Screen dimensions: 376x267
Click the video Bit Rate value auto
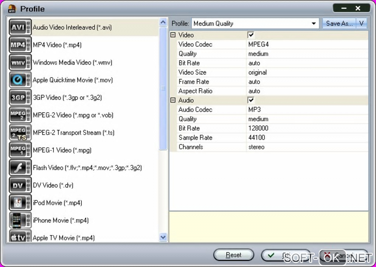307,63
